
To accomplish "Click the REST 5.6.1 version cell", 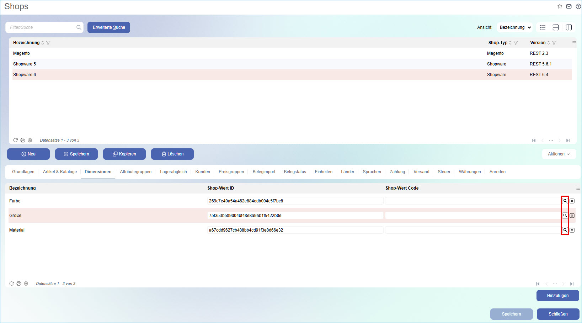I will coord(540,64).
